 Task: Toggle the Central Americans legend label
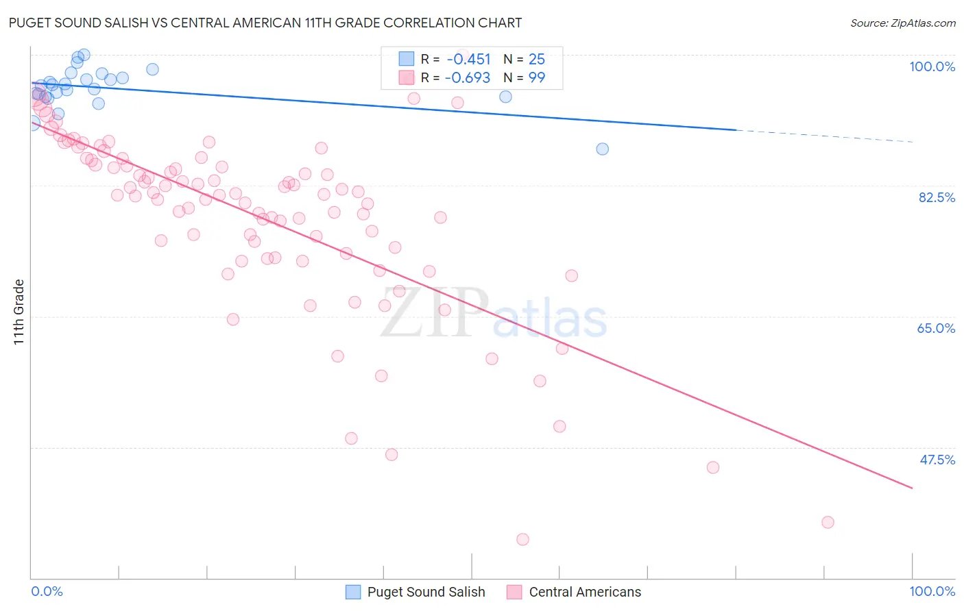[585, 592]
